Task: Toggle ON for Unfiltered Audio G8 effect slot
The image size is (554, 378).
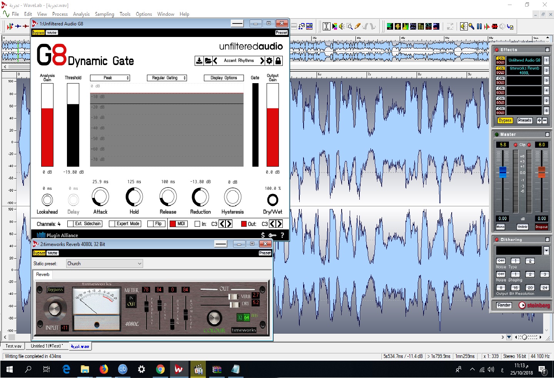Action: (500, 58)
